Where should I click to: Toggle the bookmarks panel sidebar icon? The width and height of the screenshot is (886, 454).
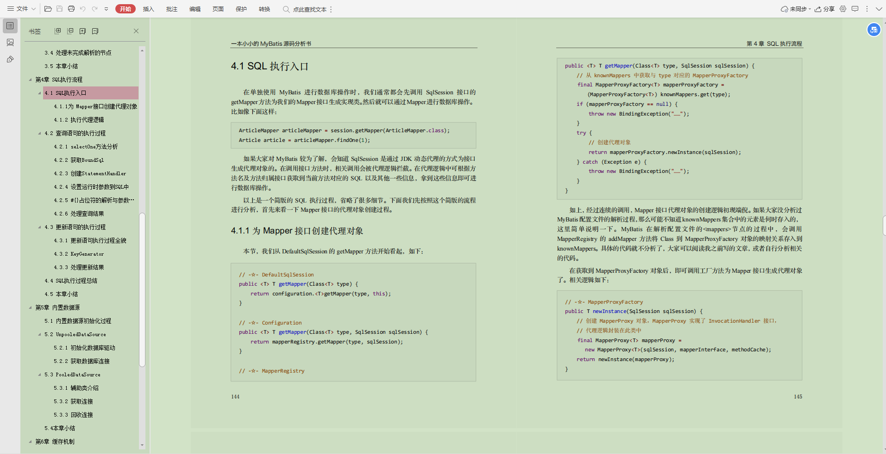click(x=10, y=26)
